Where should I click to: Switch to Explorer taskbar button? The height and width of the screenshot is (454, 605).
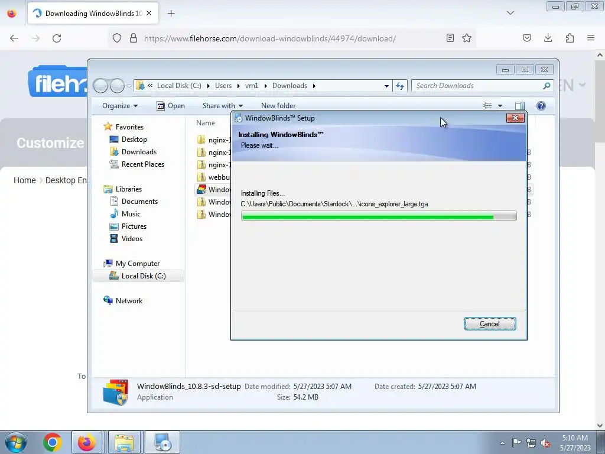click(x=124, y=442)
